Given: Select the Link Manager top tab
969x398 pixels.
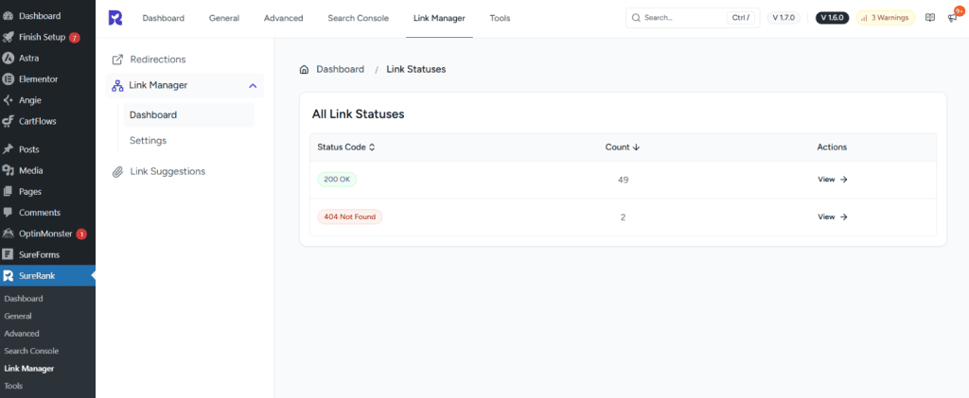Looking at the screenshot, I should pos(439,19).
